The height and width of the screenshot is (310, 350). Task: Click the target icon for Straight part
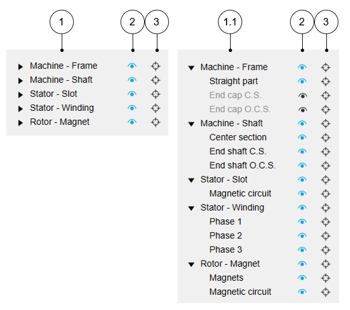pyautogui.click(x=326, y=81)
